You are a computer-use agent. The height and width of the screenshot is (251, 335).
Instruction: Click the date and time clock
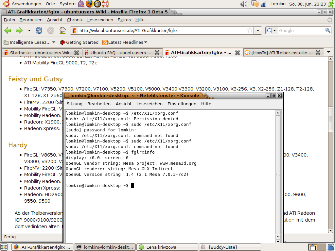(x=308, y=4)
